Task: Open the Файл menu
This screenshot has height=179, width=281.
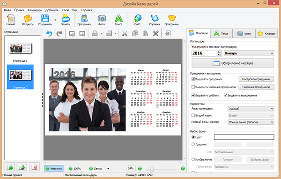Action: point(7,10)
